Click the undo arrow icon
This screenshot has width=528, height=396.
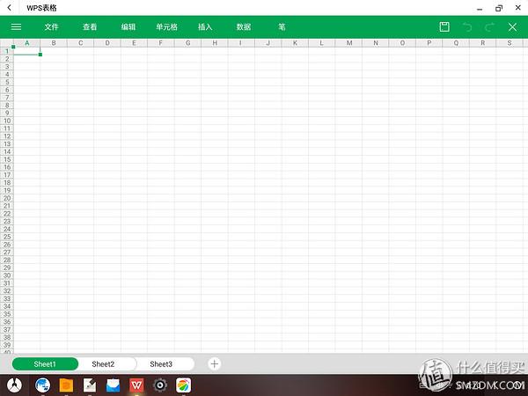[x=467, y=27]
